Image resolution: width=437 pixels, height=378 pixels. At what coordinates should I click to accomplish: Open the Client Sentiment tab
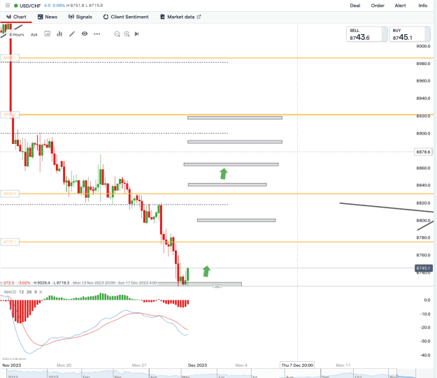pyautogui.click(x=126, y=17)
